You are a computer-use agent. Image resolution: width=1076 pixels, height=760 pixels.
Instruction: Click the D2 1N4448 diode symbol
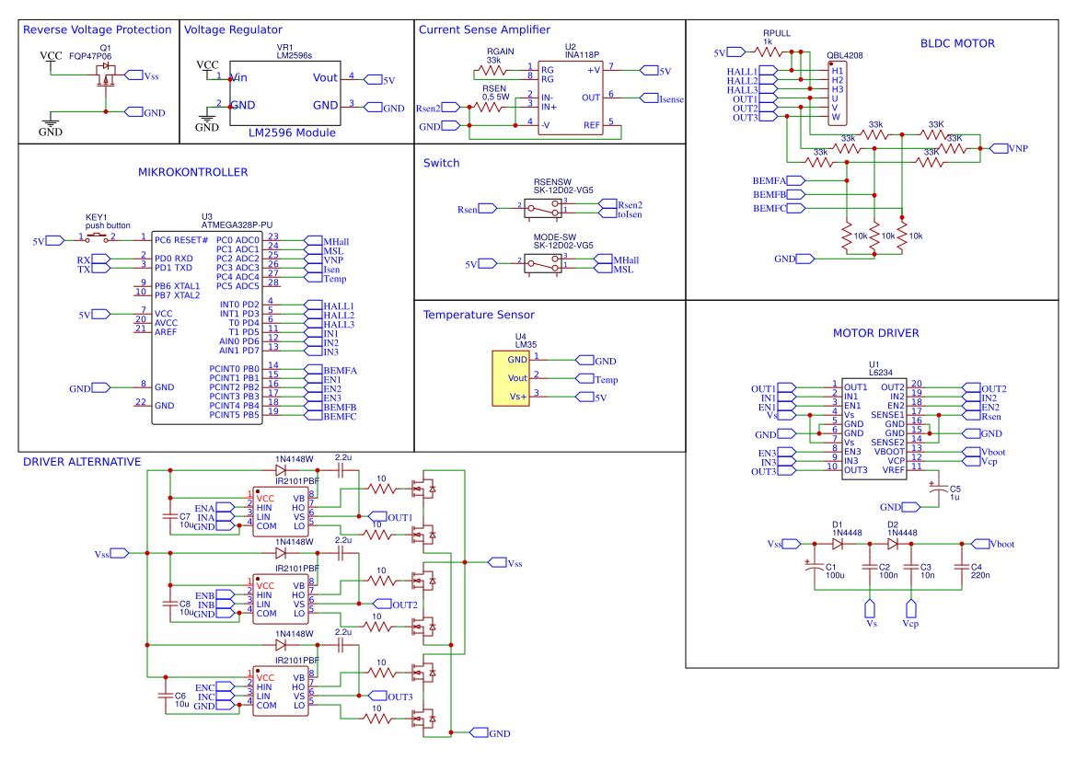click(x=893, y=544)
